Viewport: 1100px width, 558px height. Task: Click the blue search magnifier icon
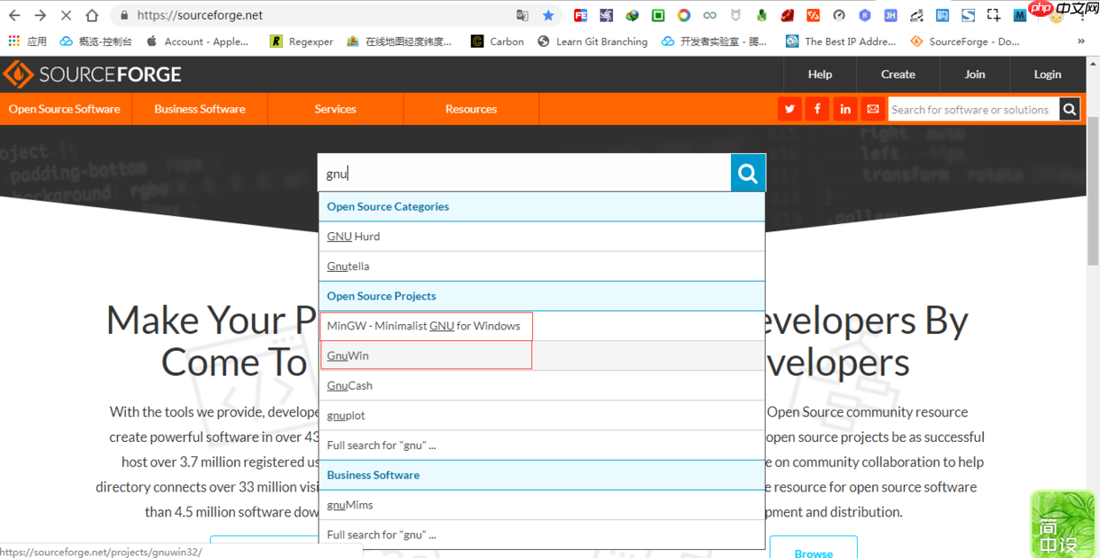[x=748, y=173]
